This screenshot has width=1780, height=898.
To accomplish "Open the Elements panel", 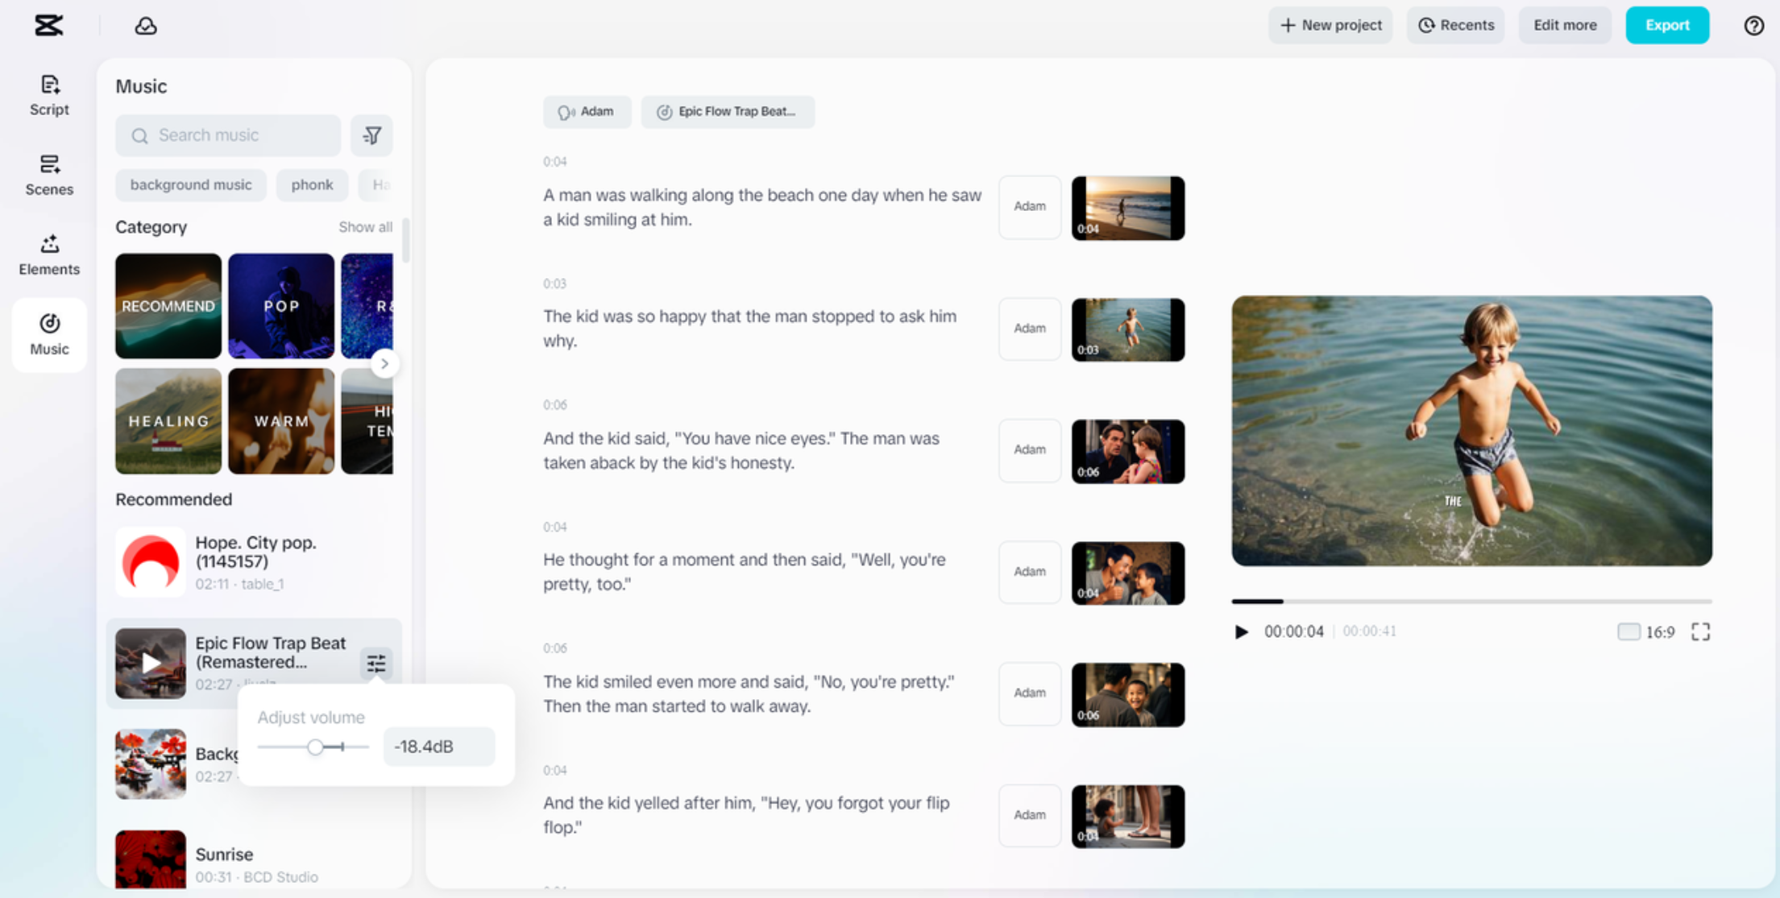I will [x=49, y=254].
